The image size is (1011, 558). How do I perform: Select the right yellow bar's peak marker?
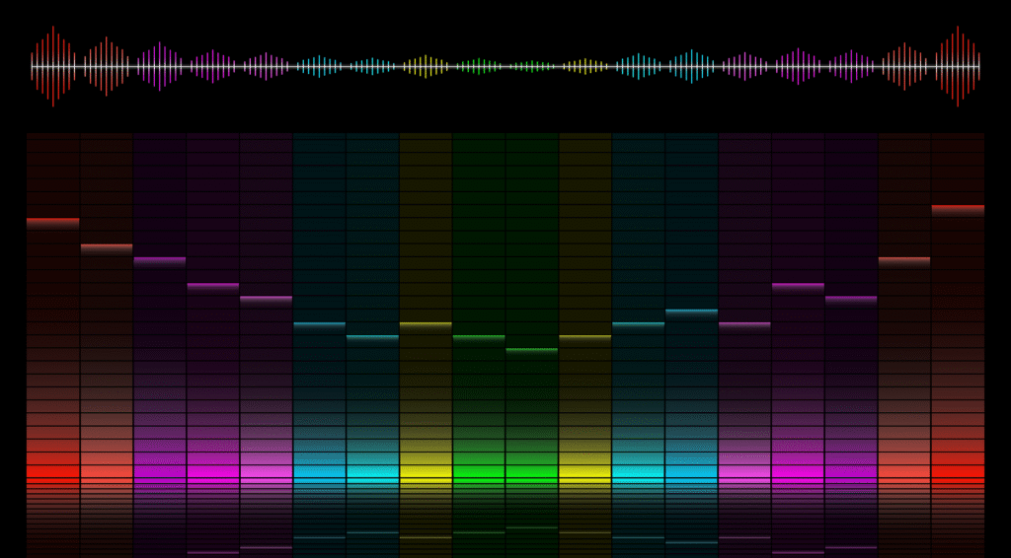[584, 337]
